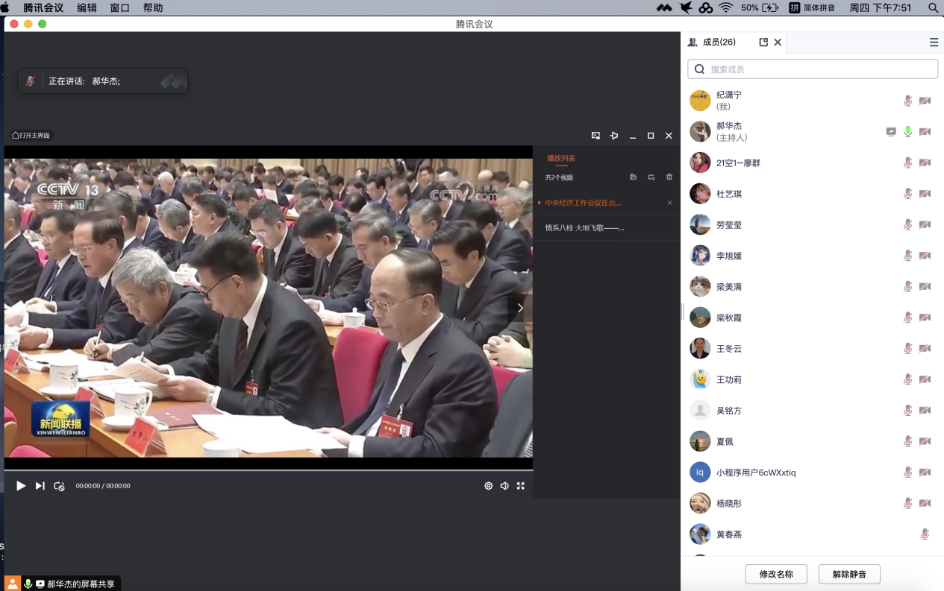Screen dimensions: 944x591
Task: Click 打开主界面 home icon button
Action: (x=31, y=136)
